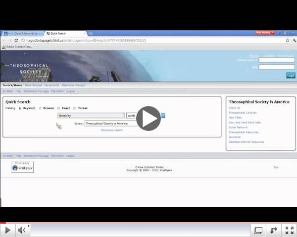This screenshot has width=297, height=237.
Task: Click the browser back arrow
Action: [4, 40]
